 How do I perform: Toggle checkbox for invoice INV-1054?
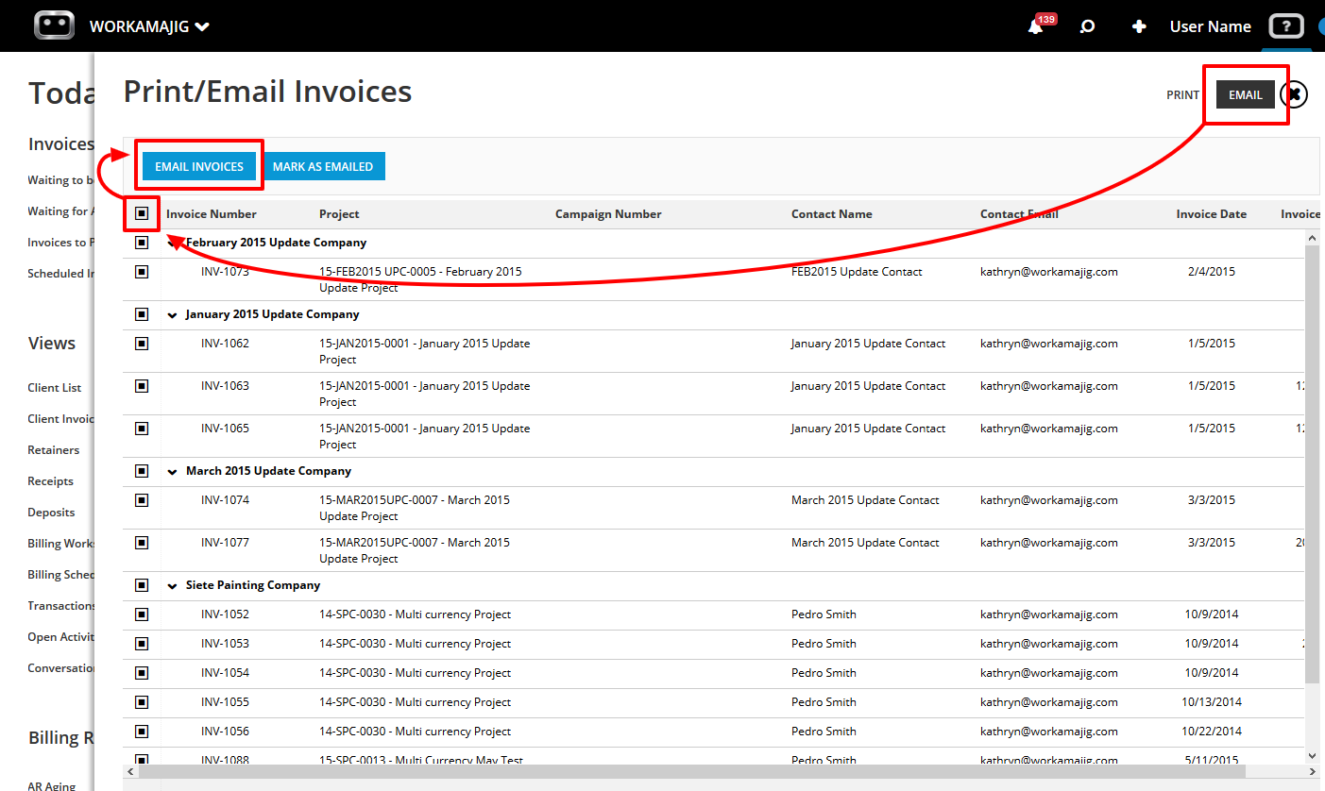click(x=142, y=673)
